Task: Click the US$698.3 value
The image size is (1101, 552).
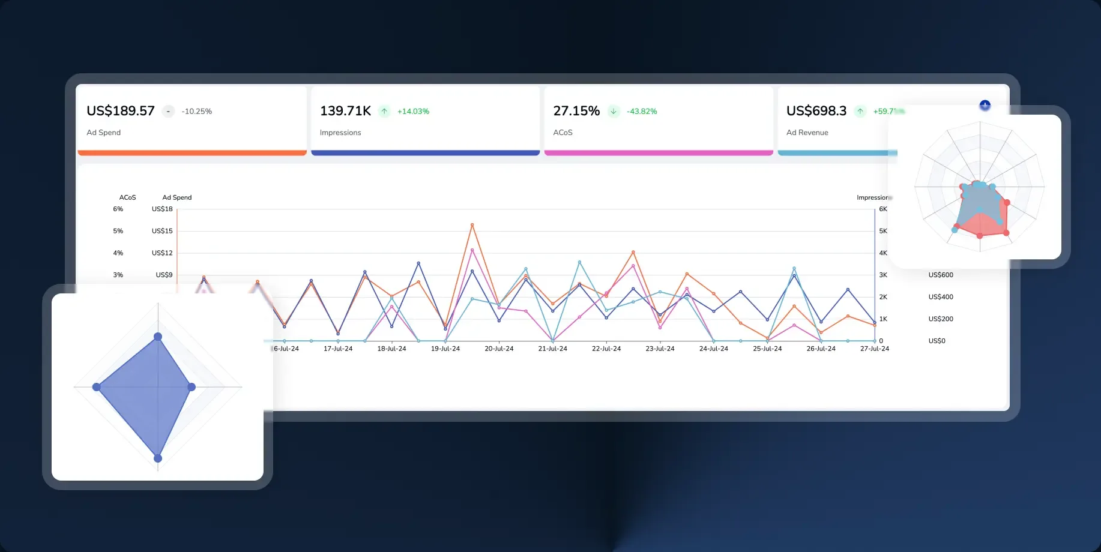Action: [x=816, y=111]
